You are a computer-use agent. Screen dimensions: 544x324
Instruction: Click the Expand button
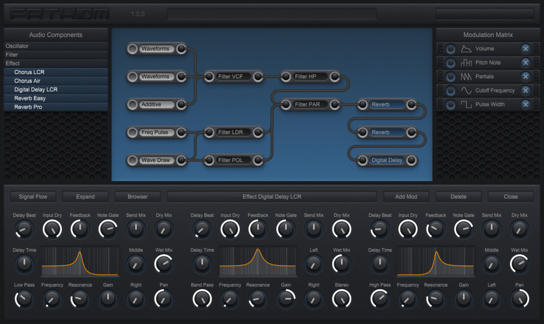click(x=85, y=196)
